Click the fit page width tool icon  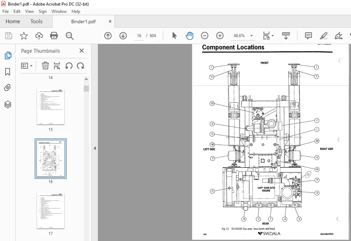click(x=266, y=36)
